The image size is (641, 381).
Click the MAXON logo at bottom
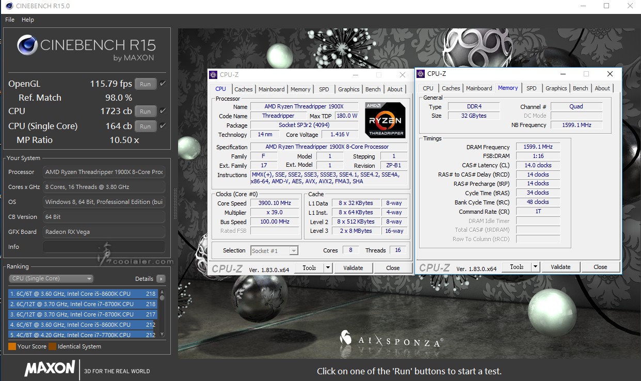[x=50, y=368]
